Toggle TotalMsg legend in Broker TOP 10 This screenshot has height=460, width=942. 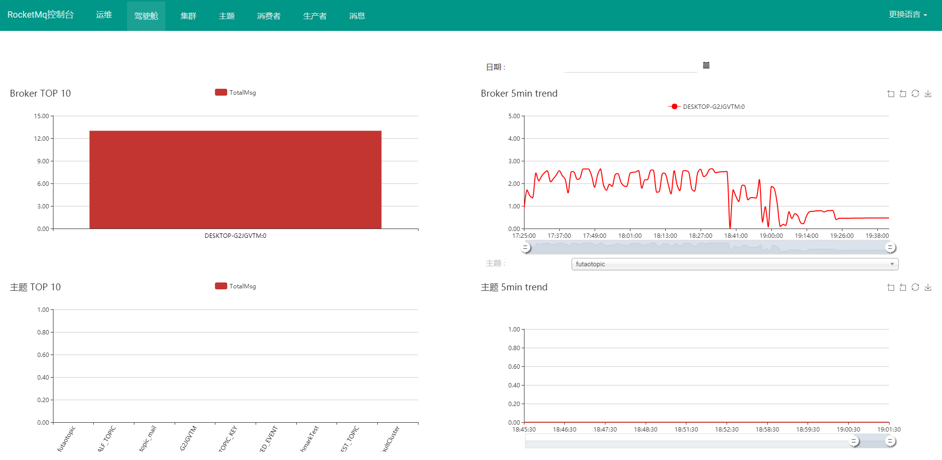235,92
